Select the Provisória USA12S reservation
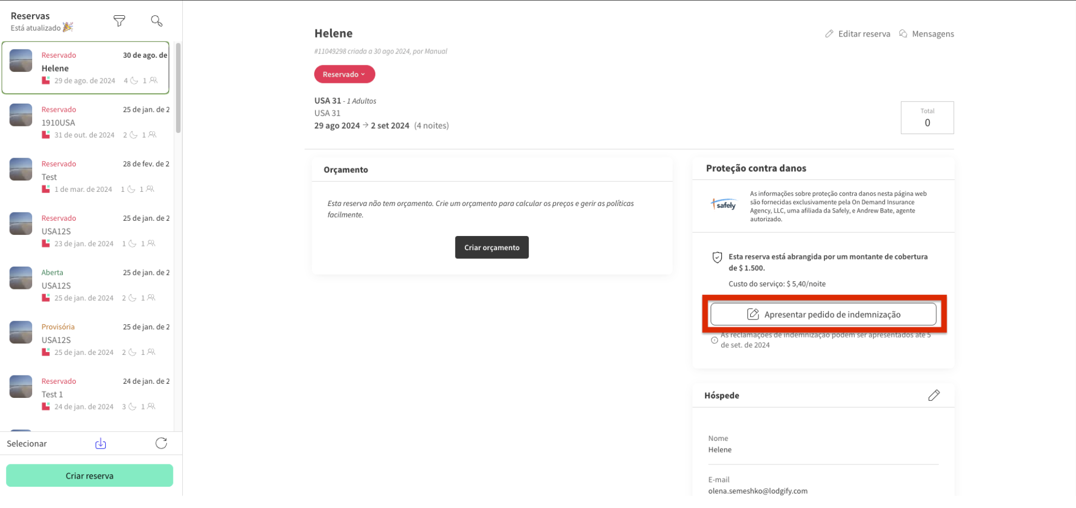This screenshot has width=1076, height=508. point(87,340)
